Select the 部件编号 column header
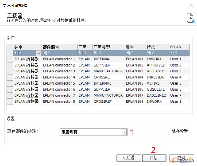The image size is (197, 166). tap(59, 47)
